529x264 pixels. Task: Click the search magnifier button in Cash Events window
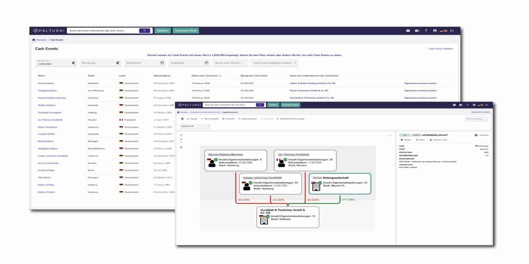click(144, 31)
